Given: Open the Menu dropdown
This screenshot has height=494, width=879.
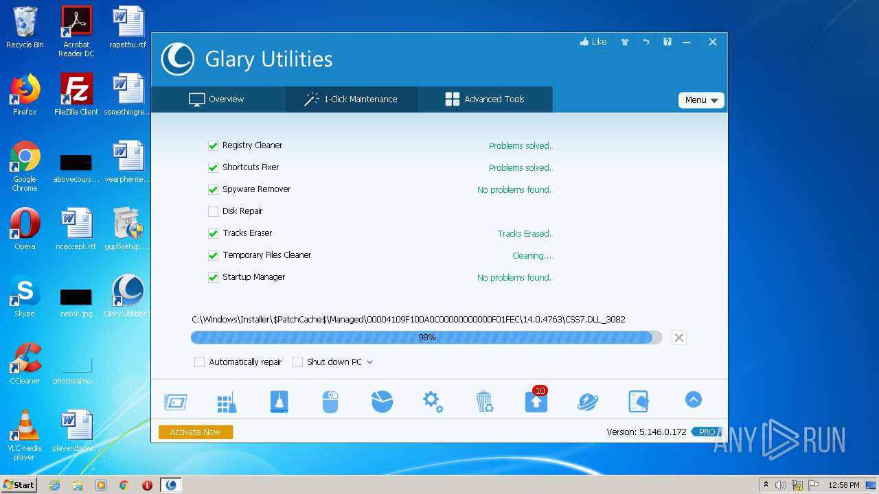Looking at the screenshot, I should (x=701, y=100).
